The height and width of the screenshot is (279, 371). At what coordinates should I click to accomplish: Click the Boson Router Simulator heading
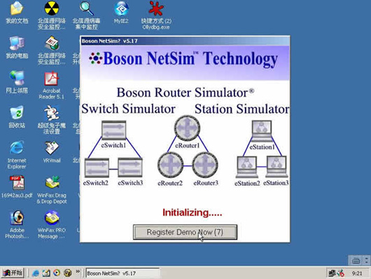coord(185,93)
